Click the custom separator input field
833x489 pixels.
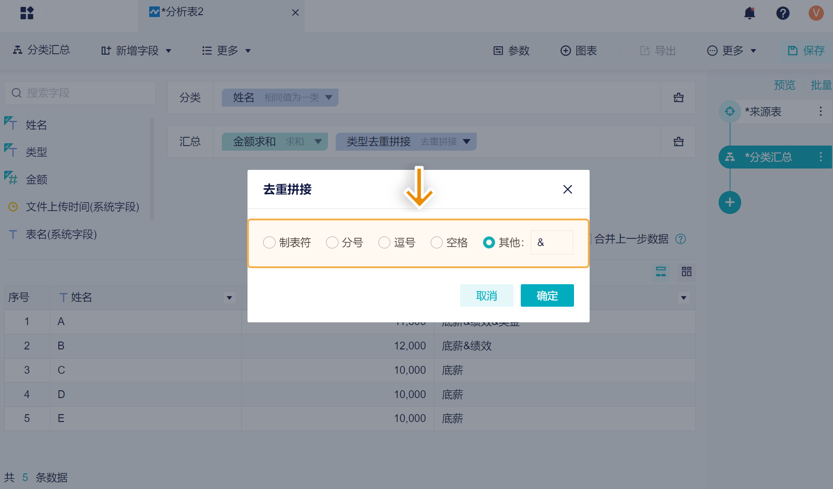click(x=552, y=242)
